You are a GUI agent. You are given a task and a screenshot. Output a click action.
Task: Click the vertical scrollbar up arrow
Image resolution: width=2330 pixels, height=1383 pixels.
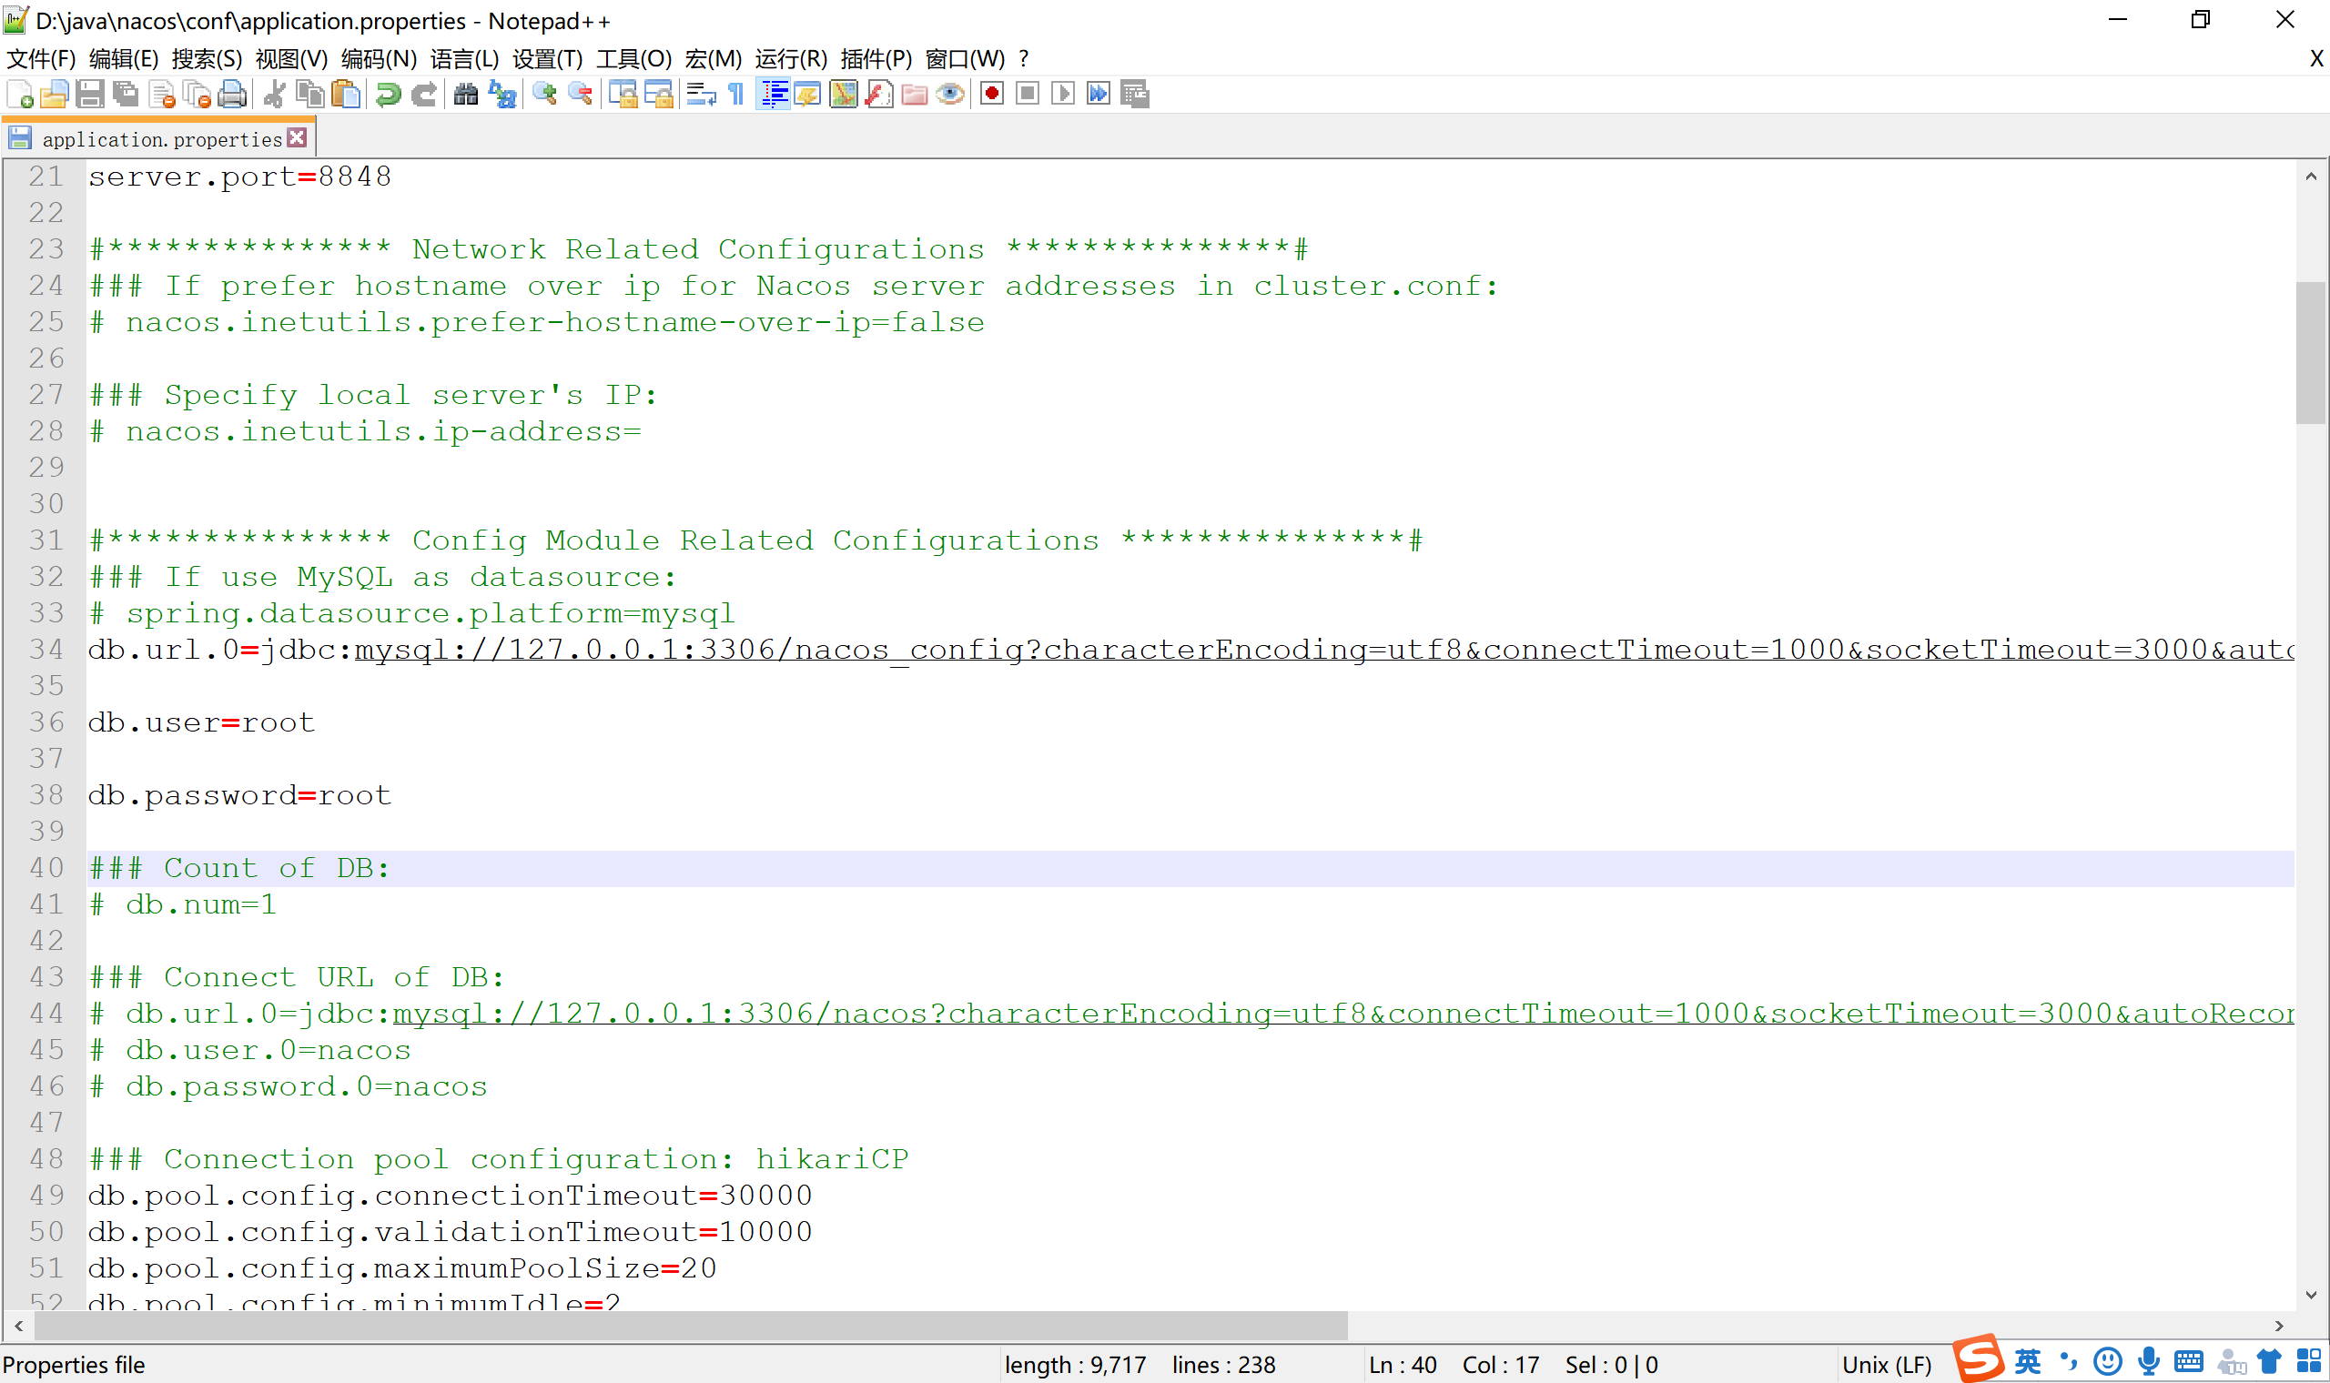[2310, 177]
